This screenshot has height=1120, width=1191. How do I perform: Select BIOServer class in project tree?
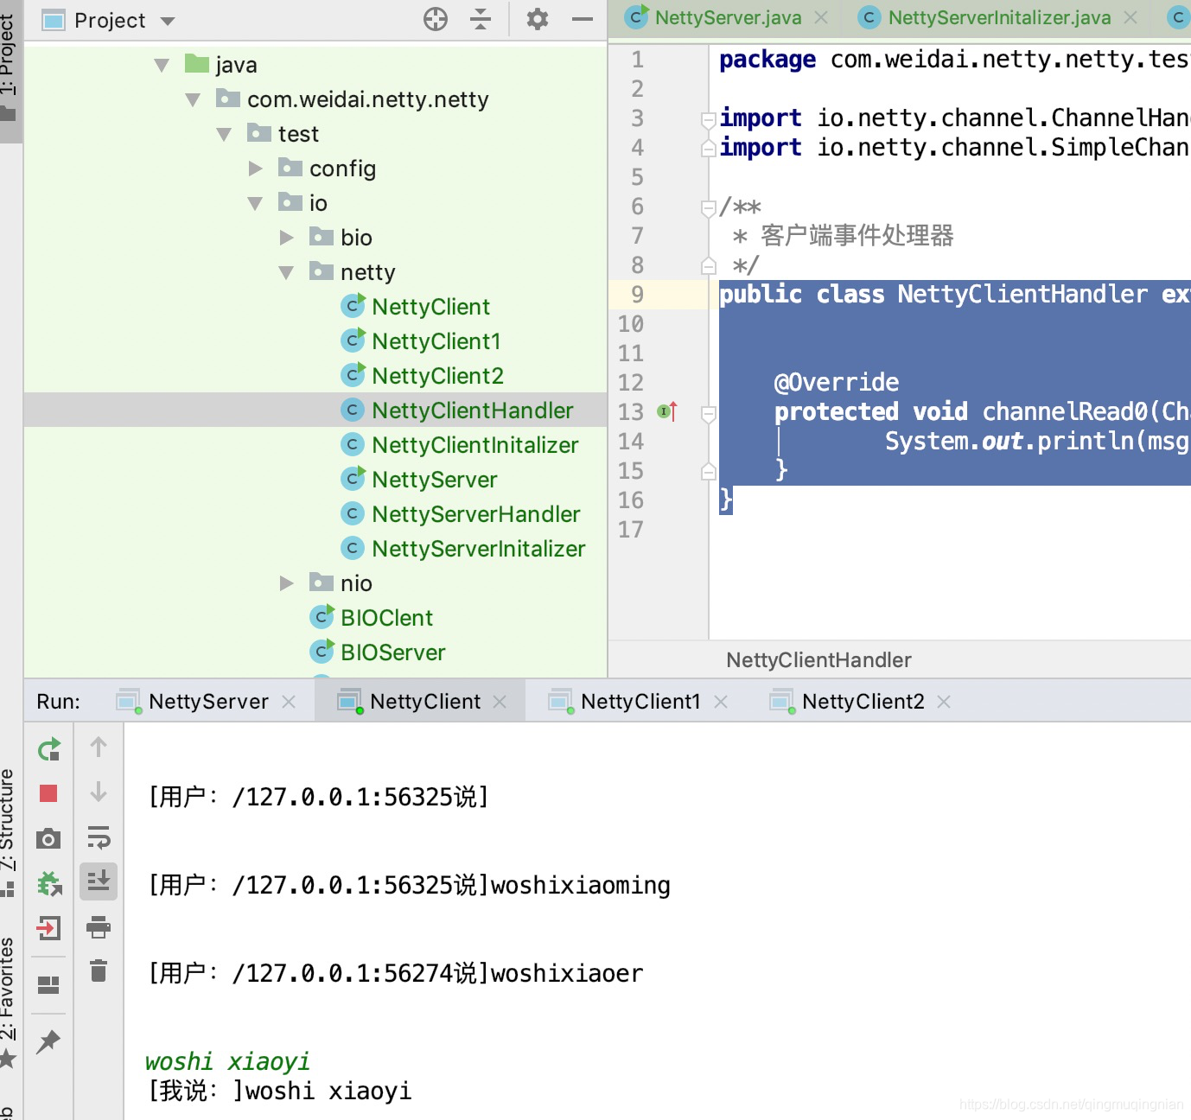point(392,652)
